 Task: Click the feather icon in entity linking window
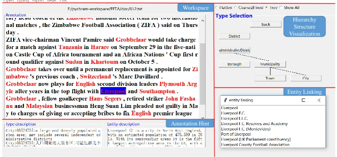click(225, 100)
